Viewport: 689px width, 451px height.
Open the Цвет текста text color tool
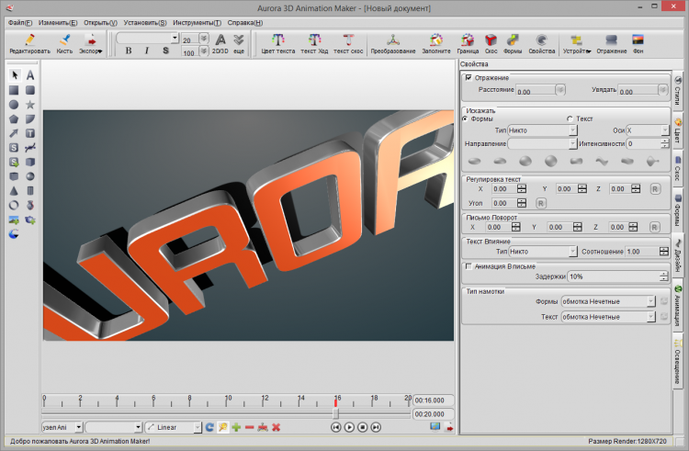pos(278,40)
